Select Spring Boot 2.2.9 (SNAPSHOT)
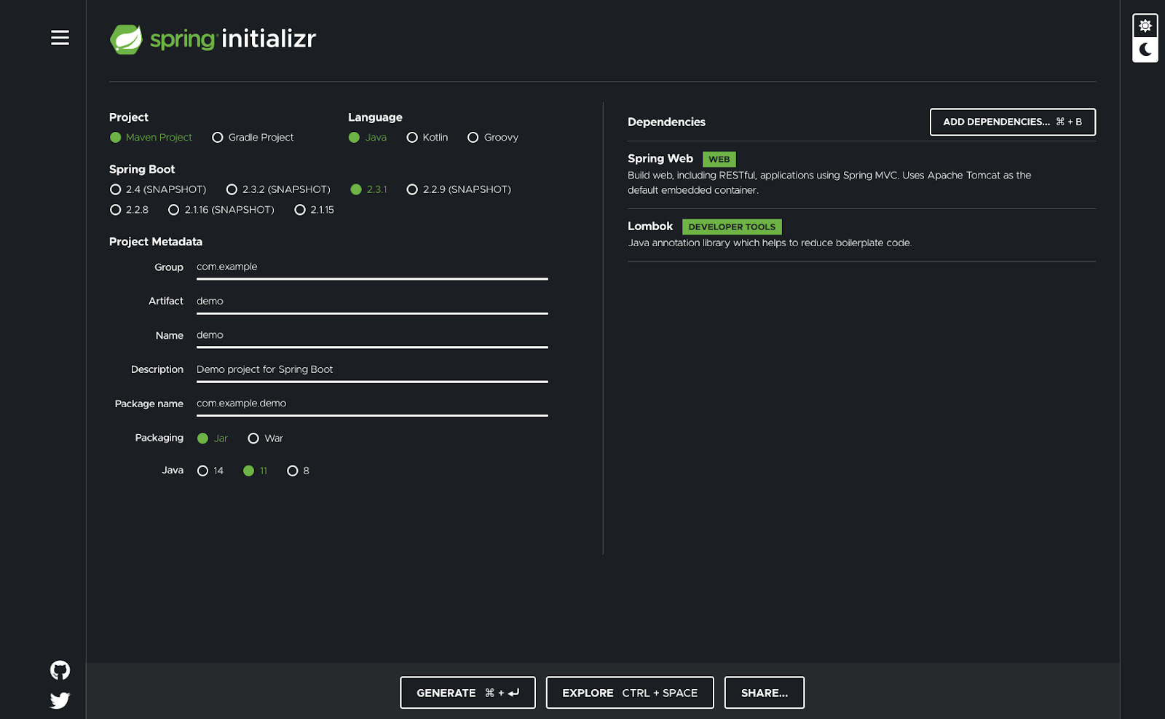 459,189
